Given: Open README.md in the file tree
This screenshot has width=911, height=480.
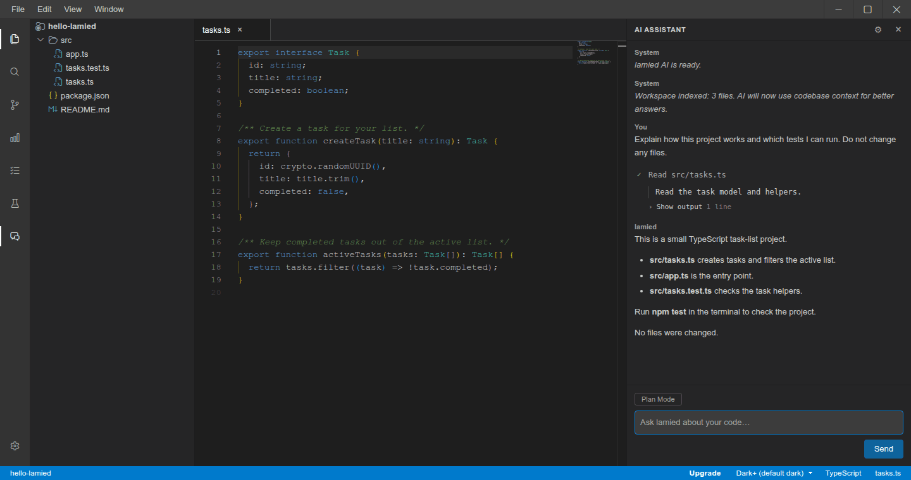Looking at the screenshot, I should pos(85,110).
